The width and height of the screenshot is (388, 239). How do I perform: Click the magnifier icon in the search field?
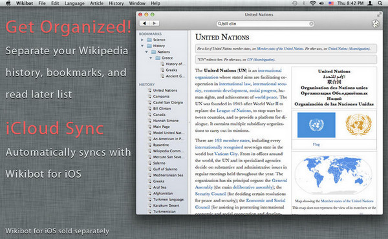[x=219, y=23]
